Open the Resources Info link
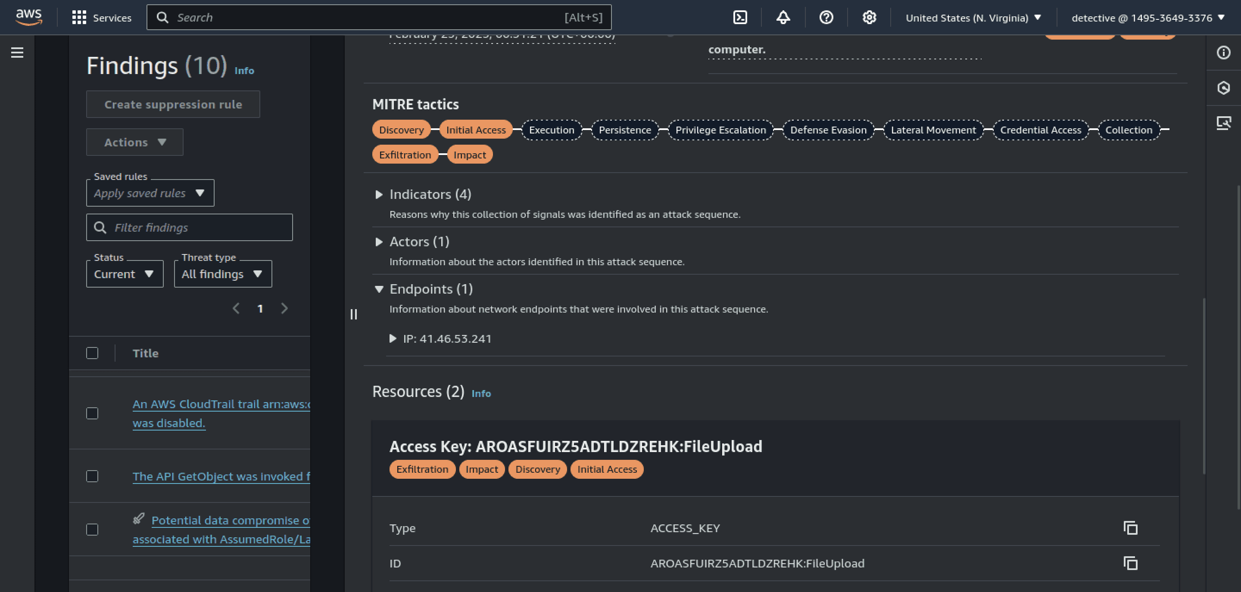Image resolution: width=1241 pixels, height=592 pixels. pos(481,393)
